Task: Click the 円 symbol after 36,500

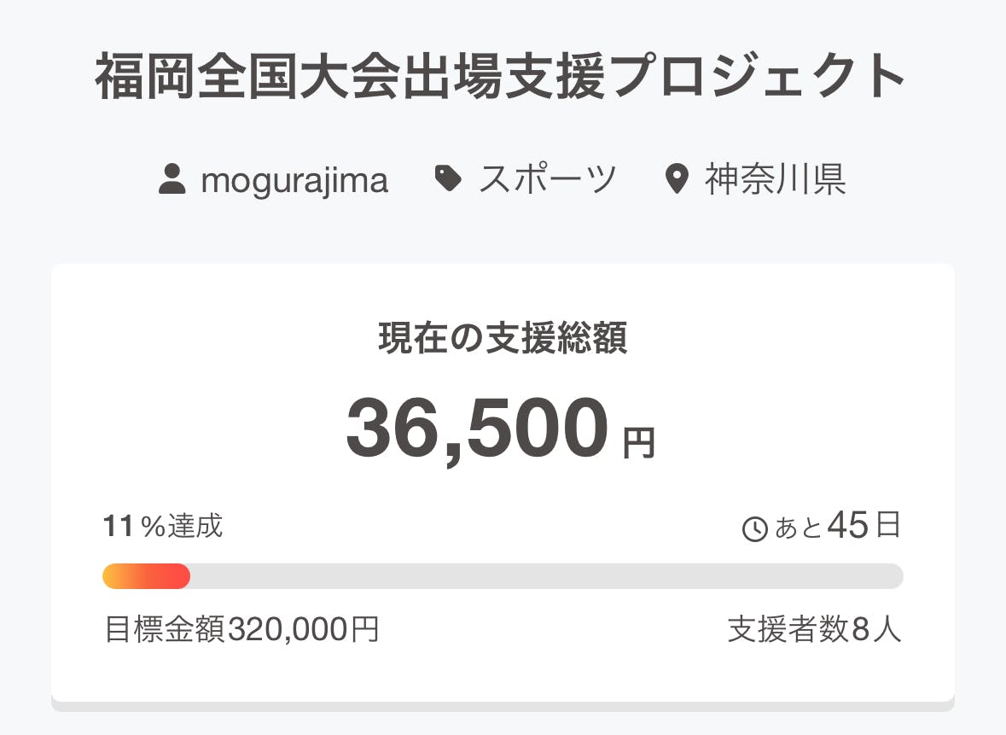Action: pyautogui.click(x=639, y=443)
